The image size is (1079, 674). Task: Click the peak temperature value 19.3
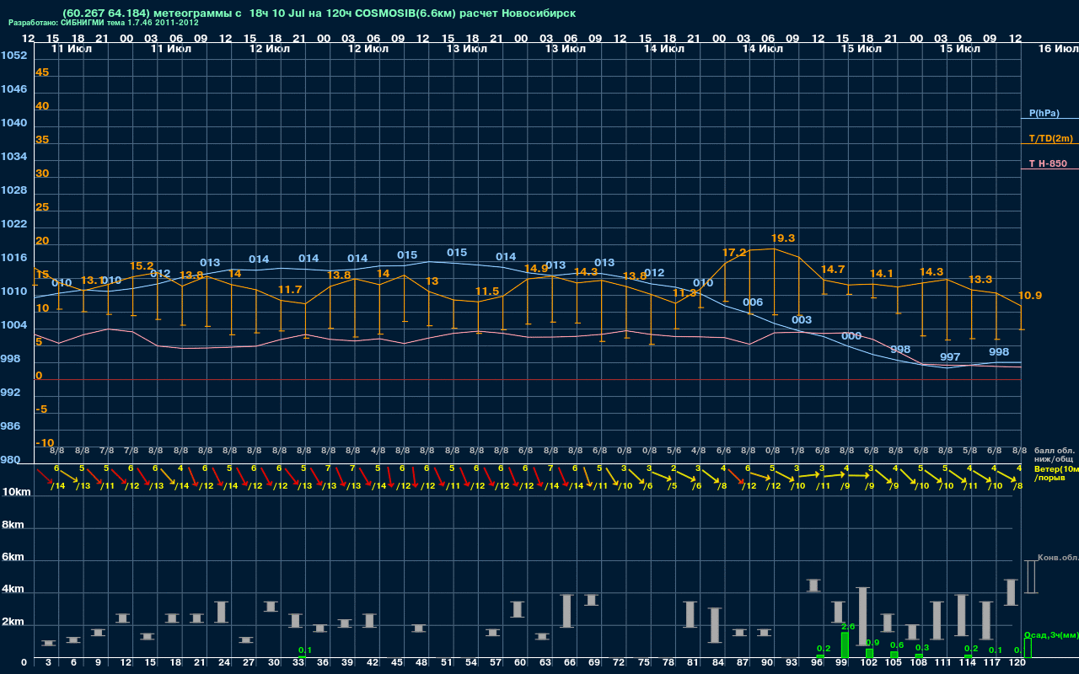coord(783,238)
